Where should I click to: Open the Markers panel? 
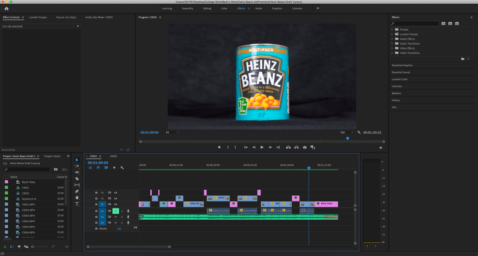click(396, 93)
